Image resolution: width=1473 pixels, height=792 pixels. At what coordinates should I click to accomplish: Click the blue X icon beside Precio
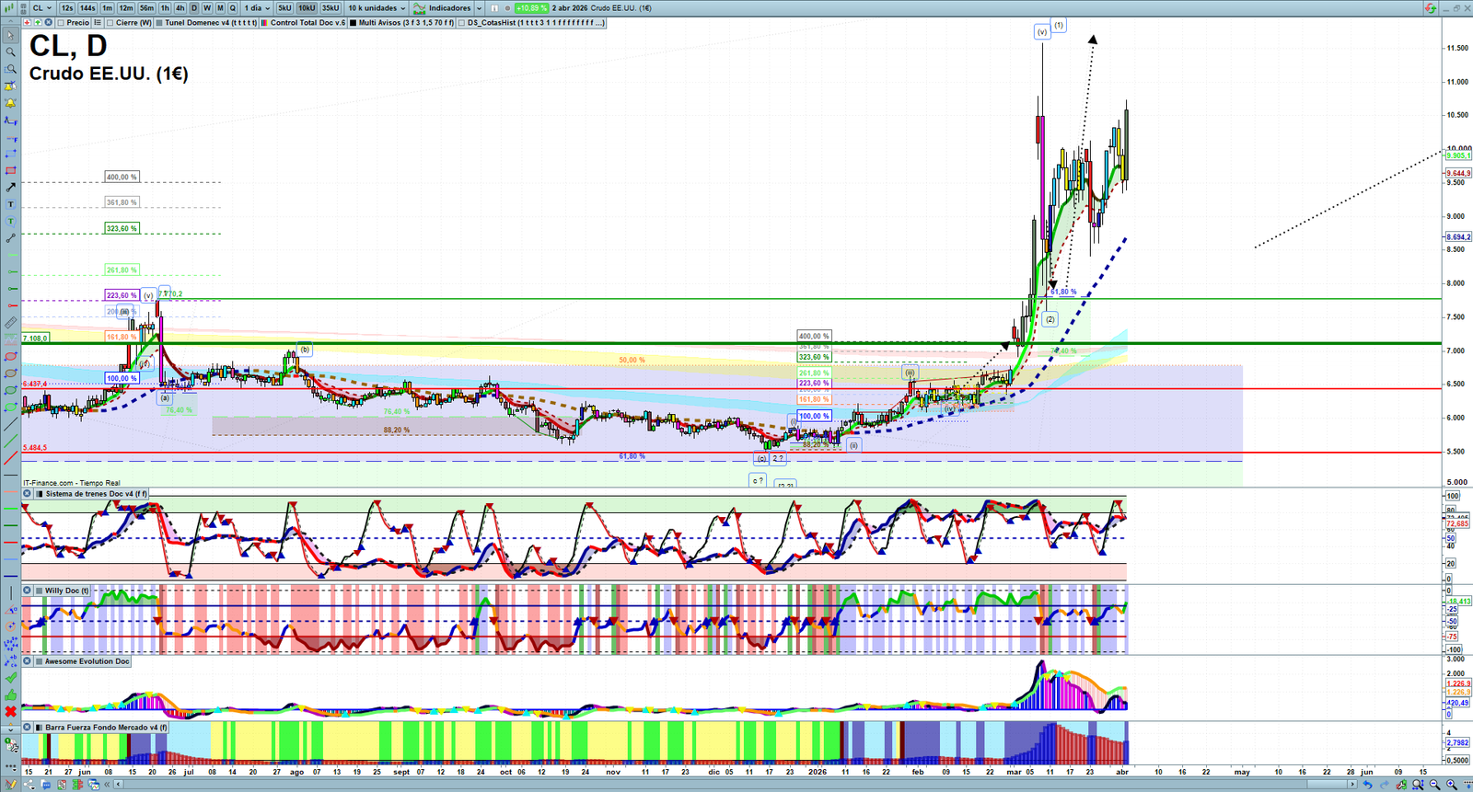click(48, 23)
